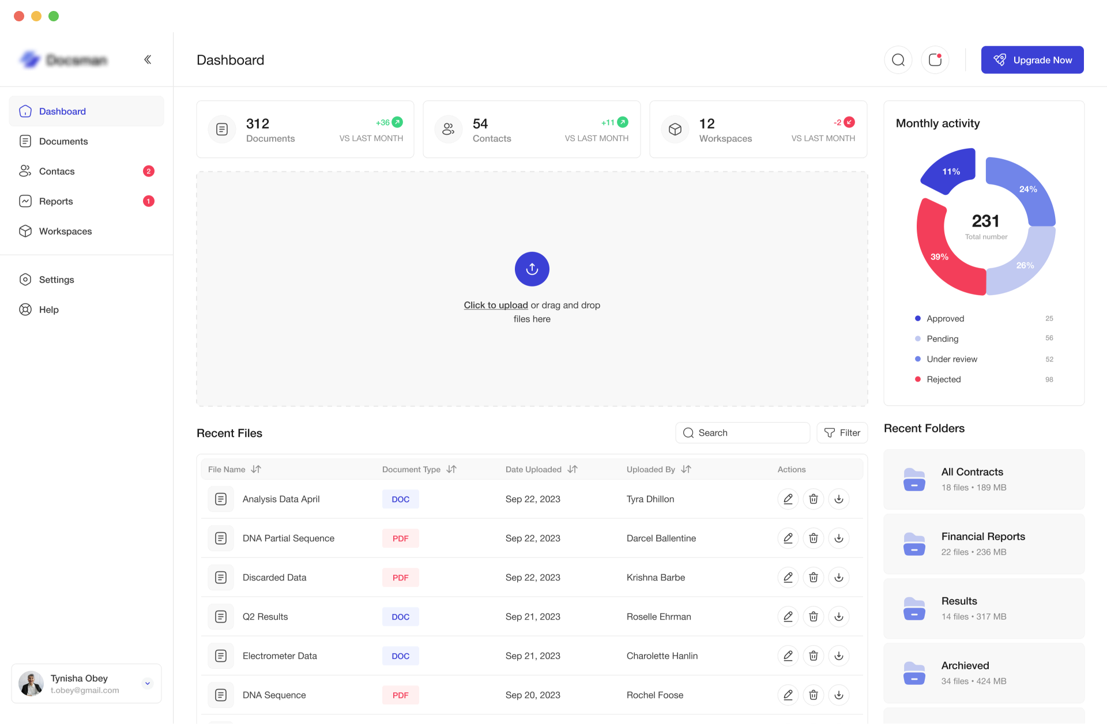
Task: Open Contacs in the sidebar
Action: tap(86, 171)
